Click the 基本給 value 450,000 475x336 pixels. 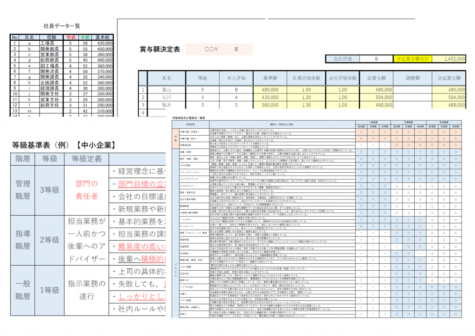point(104,49)
